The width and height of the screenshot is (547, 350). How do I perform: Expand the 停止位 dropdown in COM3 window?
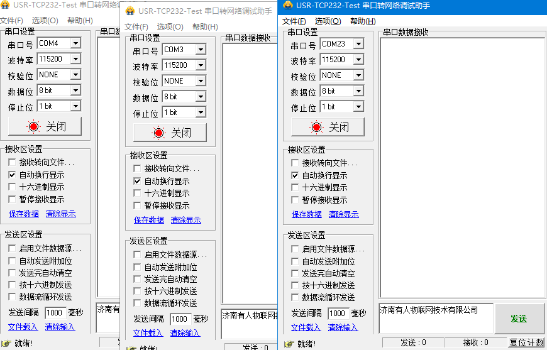201,112
